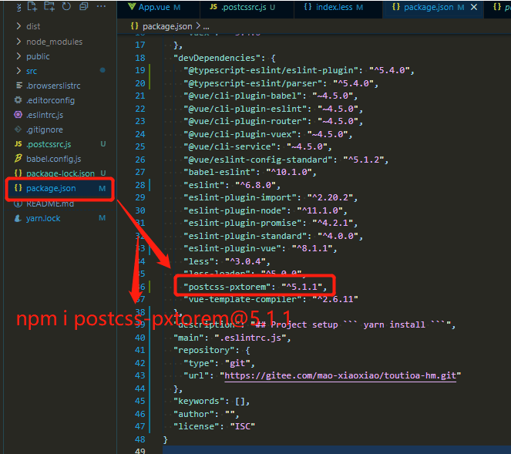511x454 pixels.
Task: Click the "vue-template-compiler" entry
Action: click(271, 299)
